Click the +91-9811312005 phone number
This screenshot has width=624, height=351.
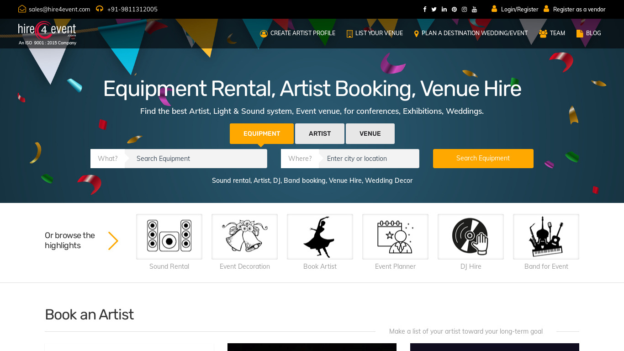click(132, 9)
